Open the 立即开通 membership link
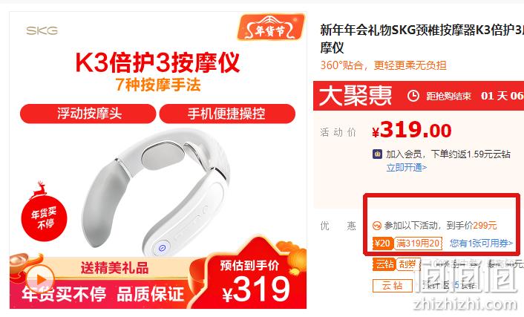 407,167
